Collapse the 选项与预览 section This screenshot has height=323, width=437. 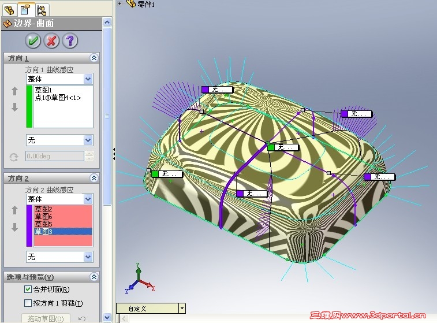tap(94, 277)
